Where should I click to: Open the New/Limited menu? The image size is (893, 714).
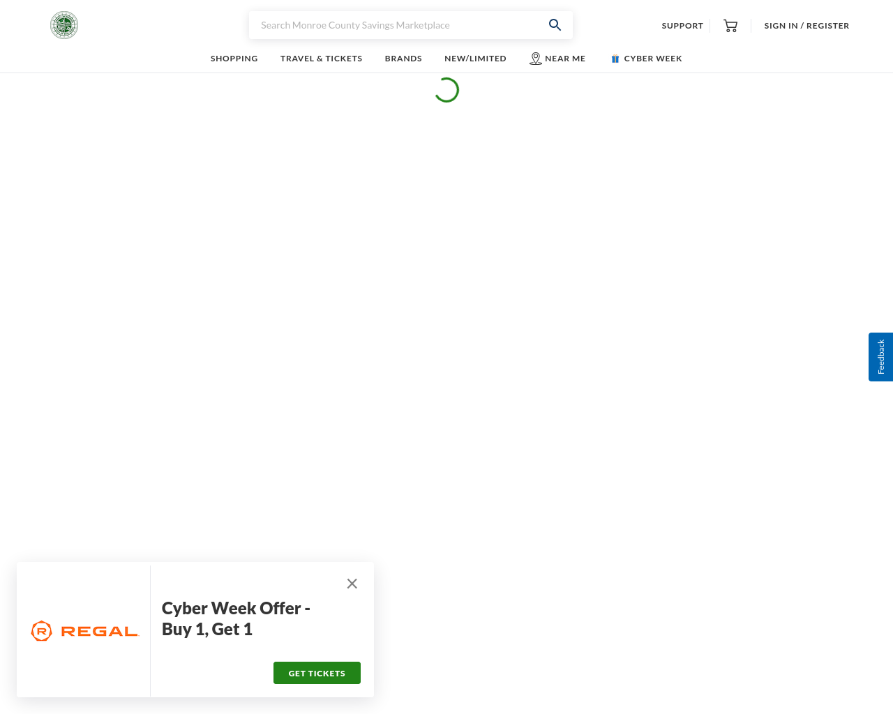[x=475, y=59]
